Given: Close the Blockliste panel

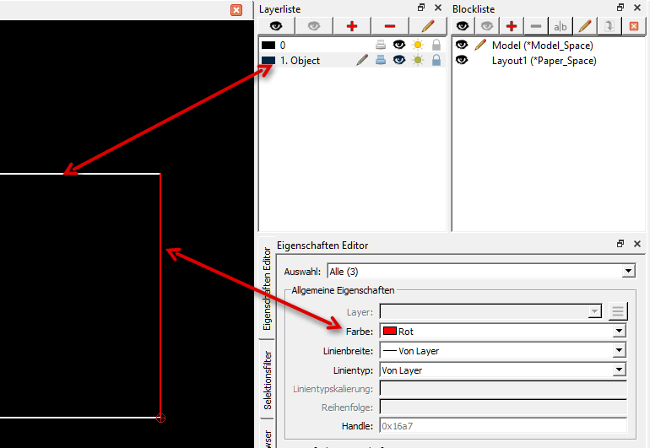Looking at the screenshot, I should coord(637,8).
